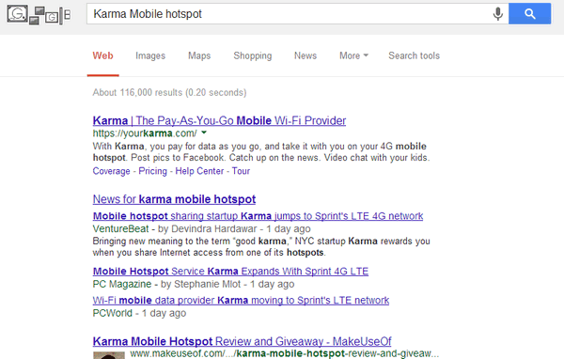This screenshot has width=564, height=359.
Task: Click the PCWorld - 1 day ago text
Action: 139,313
